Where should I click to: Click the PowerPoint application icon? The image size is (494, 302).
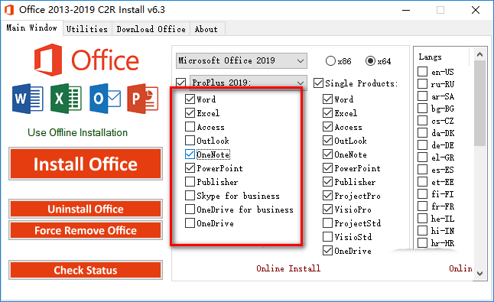tap(143, 99)
